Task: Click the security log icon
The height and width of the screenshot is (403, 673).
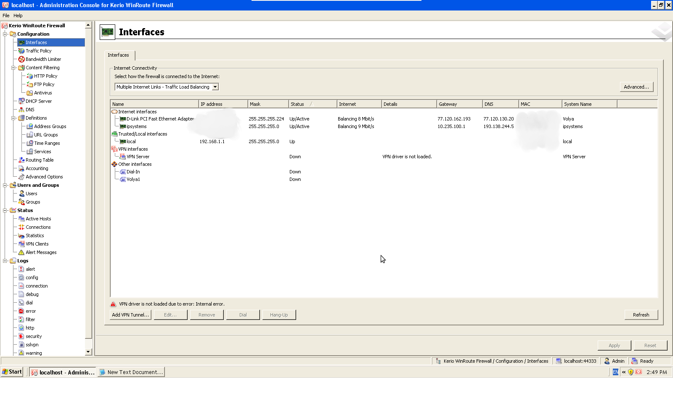Action: [x=21, y=336]
